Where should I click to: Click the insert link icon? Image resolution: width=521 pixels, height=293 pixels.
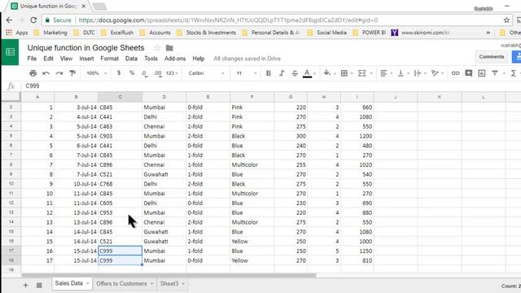coord(455,73)
